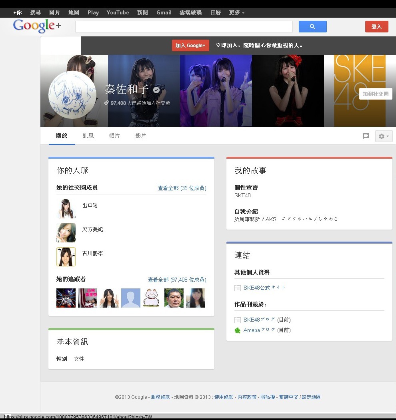396x420 pixels.
Task: Click the 加到社交圈 button
Action: pyautogui.click(x=376, y=94)
